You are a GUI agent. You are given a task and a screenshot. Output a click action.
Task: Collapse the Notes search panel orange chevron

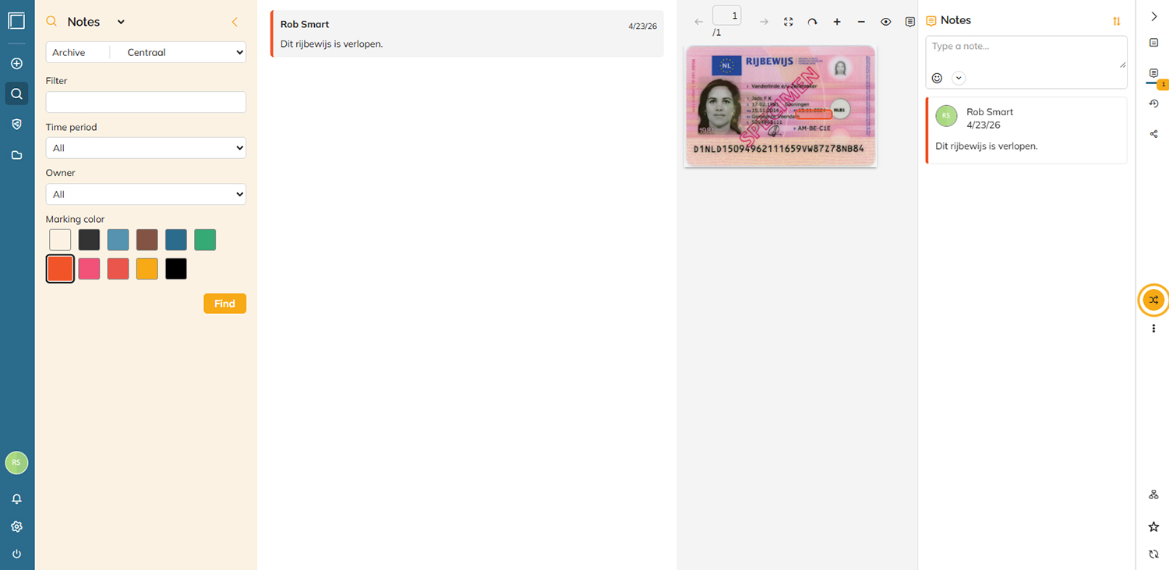coord(235,22)
